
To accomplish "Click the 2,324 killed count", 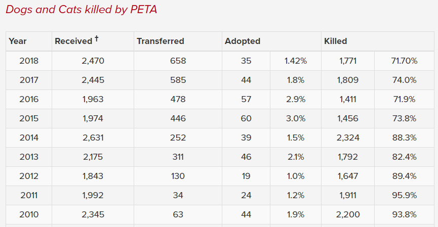I will pyautogui.click(x=349, y=138).
